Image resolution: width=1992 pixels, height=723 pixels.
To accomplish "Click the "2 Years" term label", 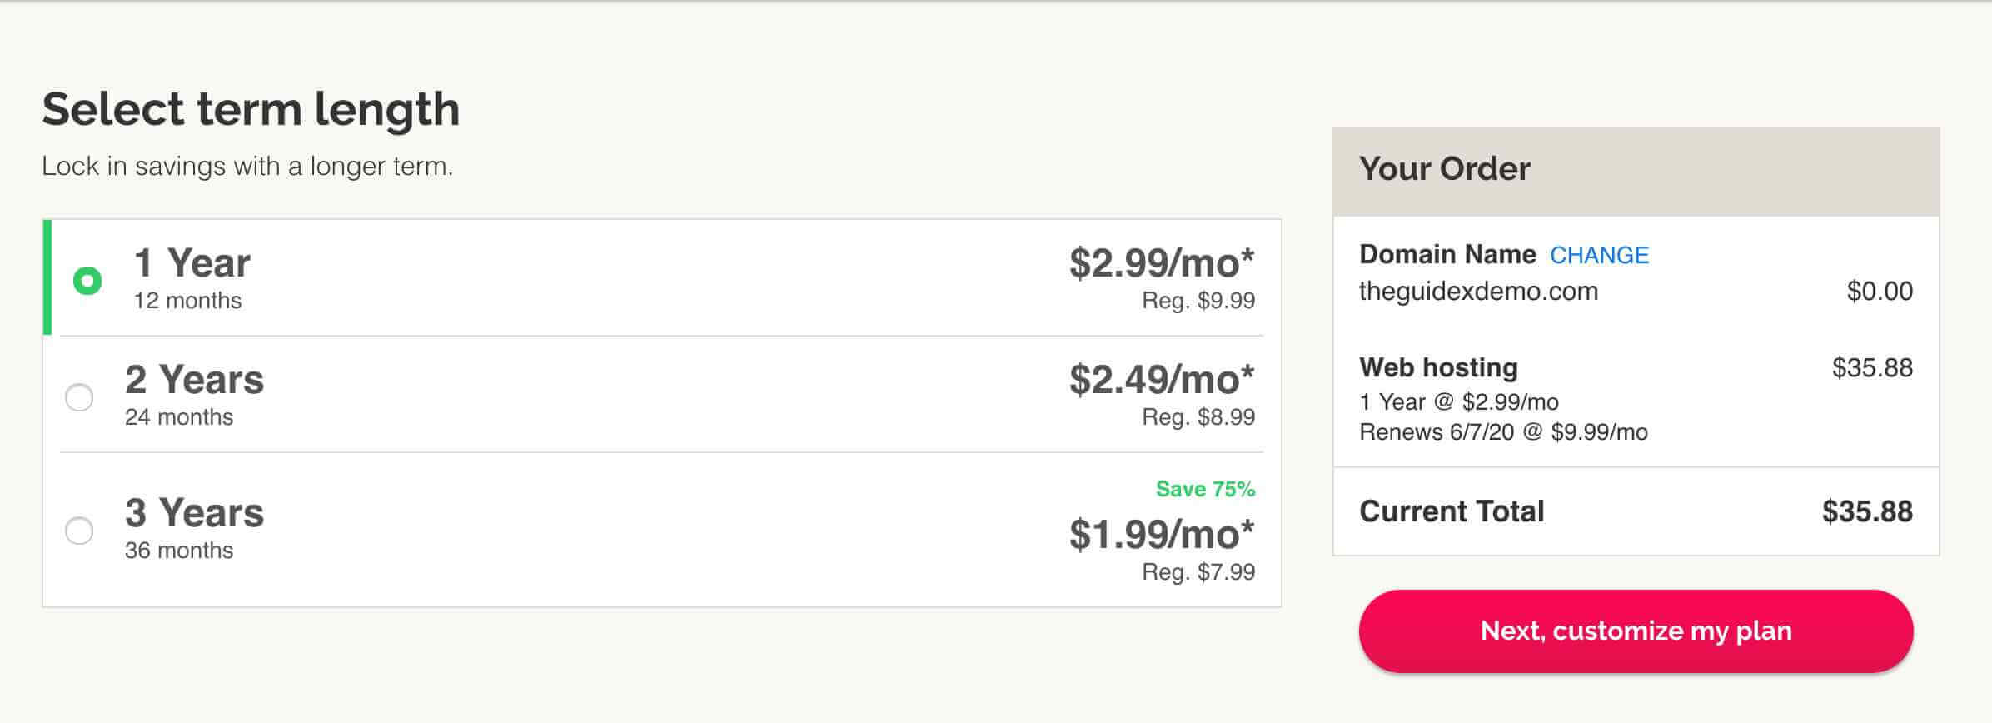I will tap(194, 380).
